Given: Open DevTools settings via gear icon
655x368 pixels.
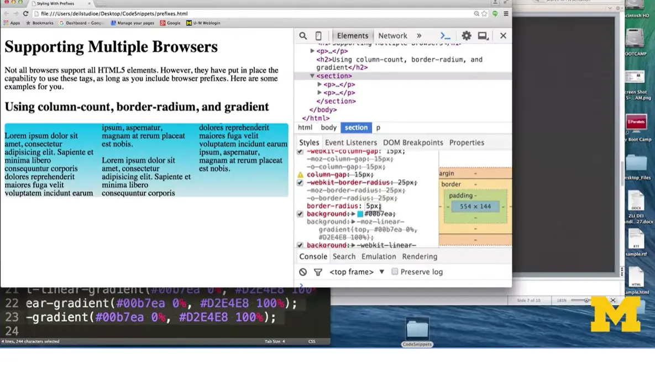Looking at the screenshot, I should point(466,35).
